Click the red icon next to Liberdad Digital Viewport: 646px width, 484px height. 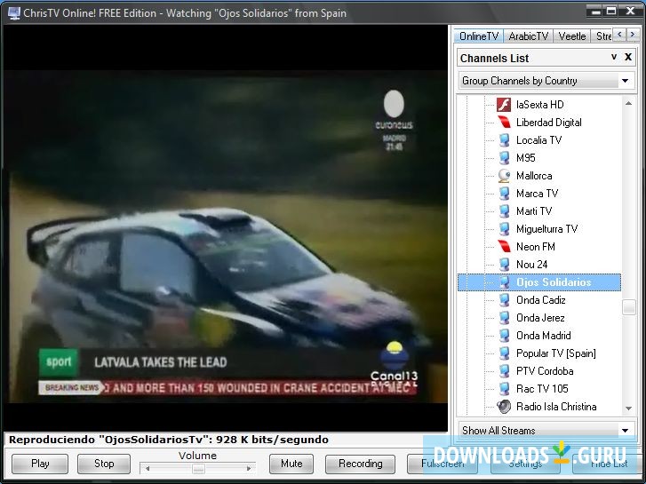(504, 123)
